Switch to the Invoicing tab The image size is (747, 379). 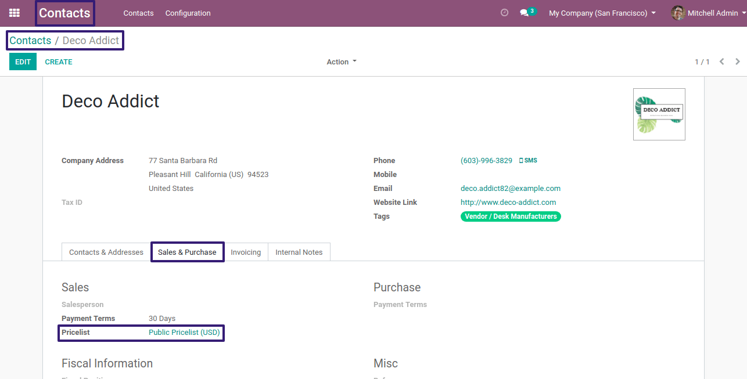pos(246,252)
